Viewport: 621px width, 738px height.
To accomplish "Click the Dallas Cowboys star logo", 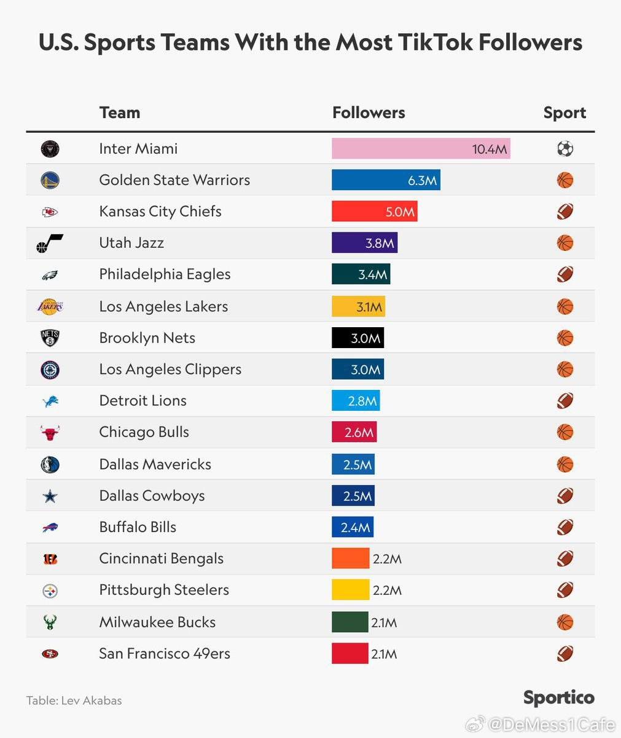I will click(50, 496).
